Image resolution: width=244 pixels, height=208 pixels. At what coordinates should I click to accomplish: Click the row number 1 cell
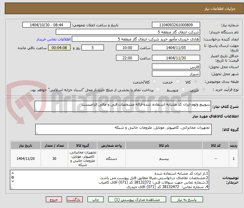233,159
